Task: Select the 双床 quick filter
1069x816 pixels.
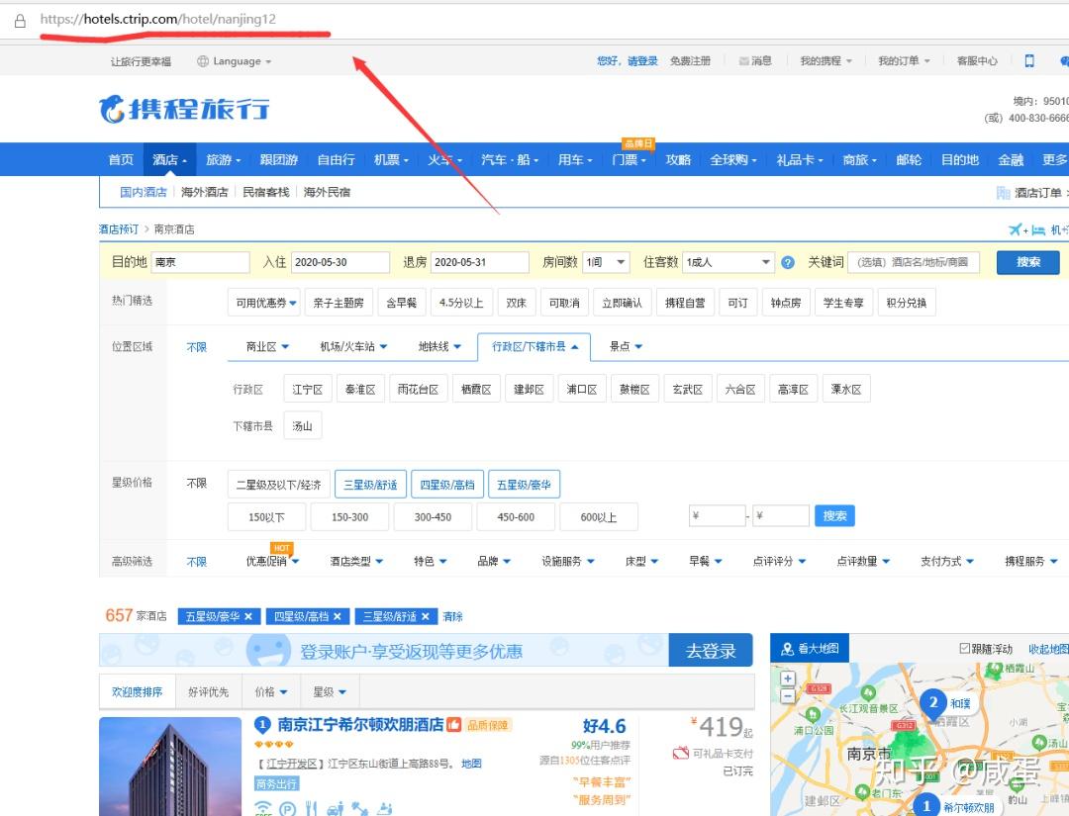Action: click(516, 303)
